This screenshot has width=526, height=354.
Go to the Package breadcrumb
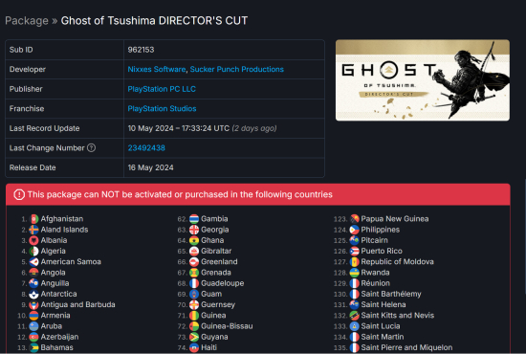click(27, 20)
